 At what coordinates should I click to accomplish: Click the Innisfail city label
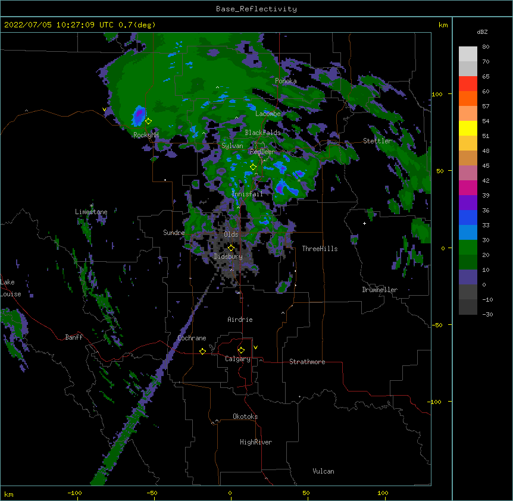[x=247, y=194]
